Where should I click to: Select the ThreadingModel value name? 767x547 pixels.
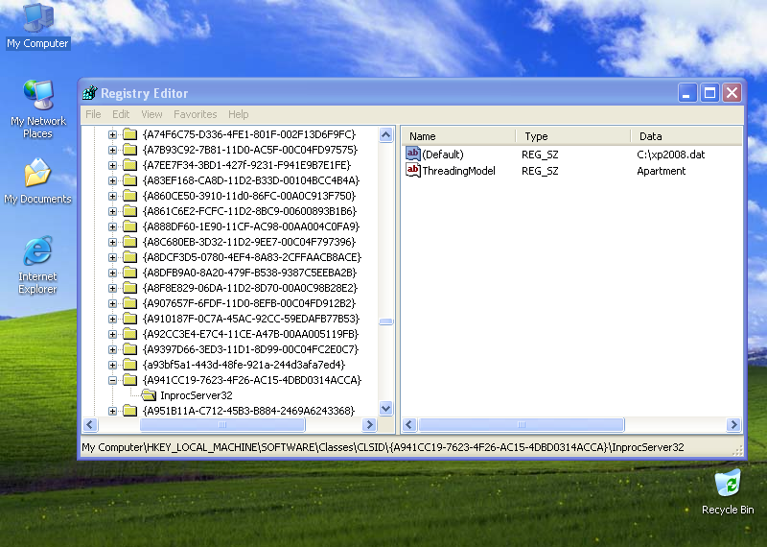pyautogui.click(x=459, y=171)
